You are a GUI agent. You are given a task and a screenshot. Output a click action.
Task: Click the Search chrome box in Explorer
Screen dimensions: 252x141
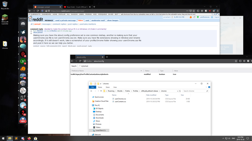(195, 91)
